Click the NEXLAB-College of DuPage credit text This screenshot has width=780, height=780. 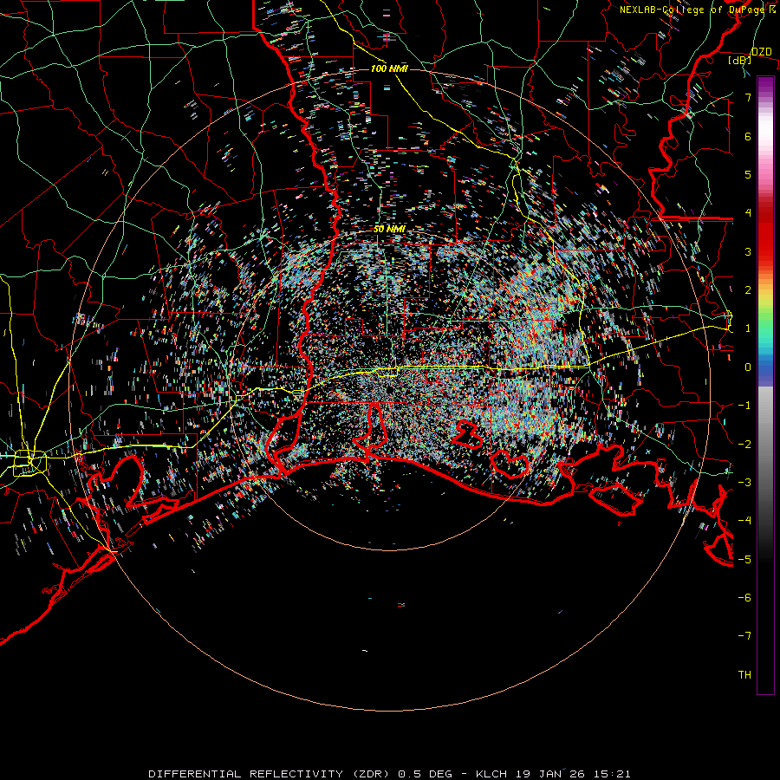tap(692, 10)
